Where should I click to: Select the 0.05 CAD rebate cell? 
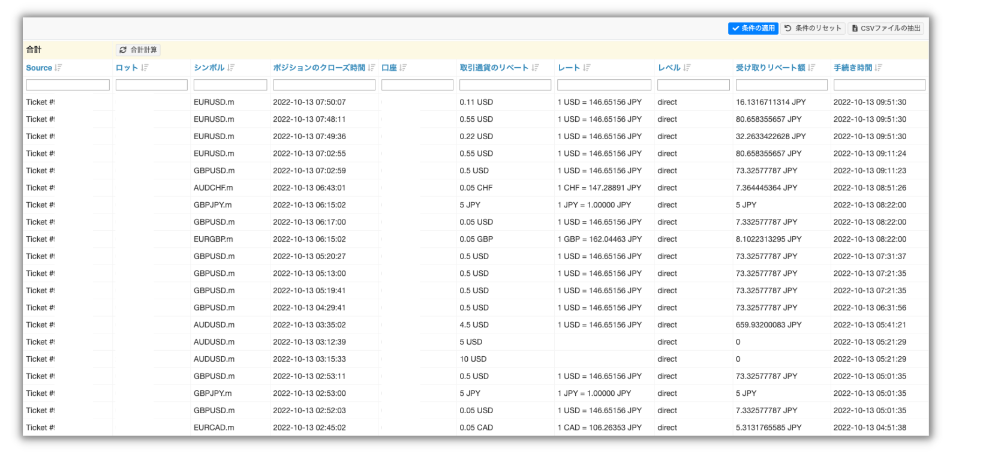click(x=477, y=428)
